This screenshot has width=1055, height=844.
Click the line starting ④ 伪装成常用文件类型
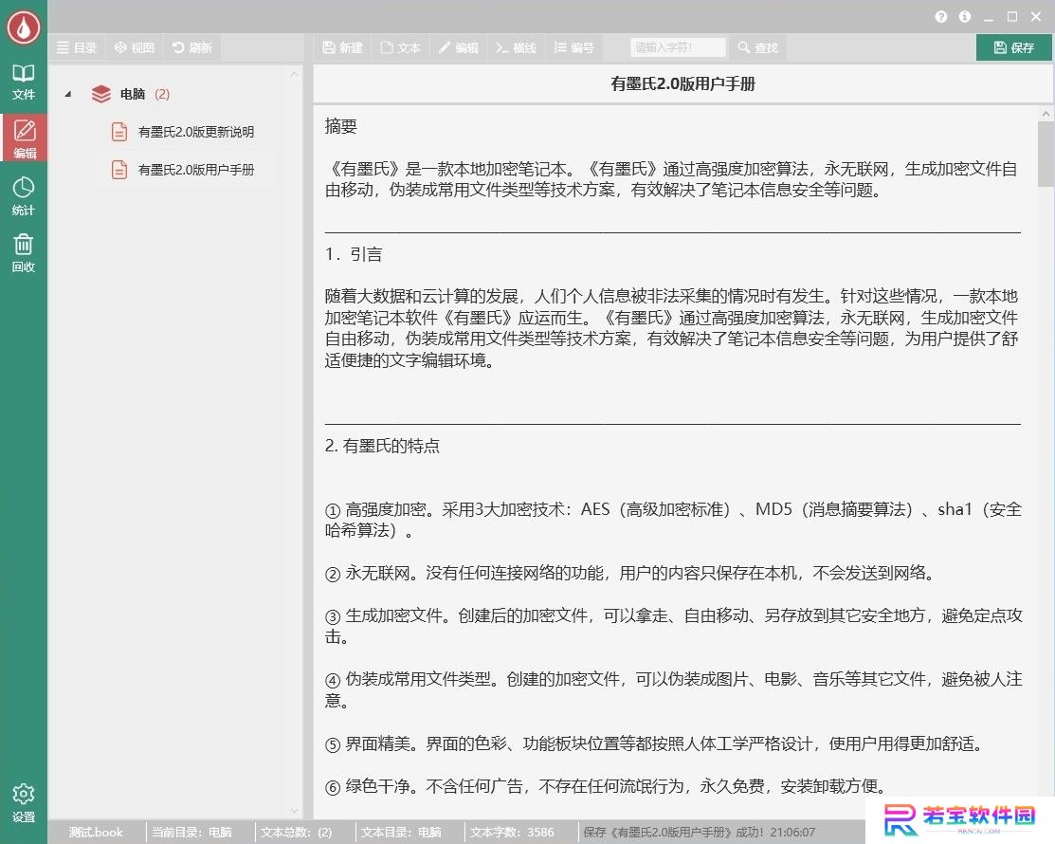coord(674,689)
